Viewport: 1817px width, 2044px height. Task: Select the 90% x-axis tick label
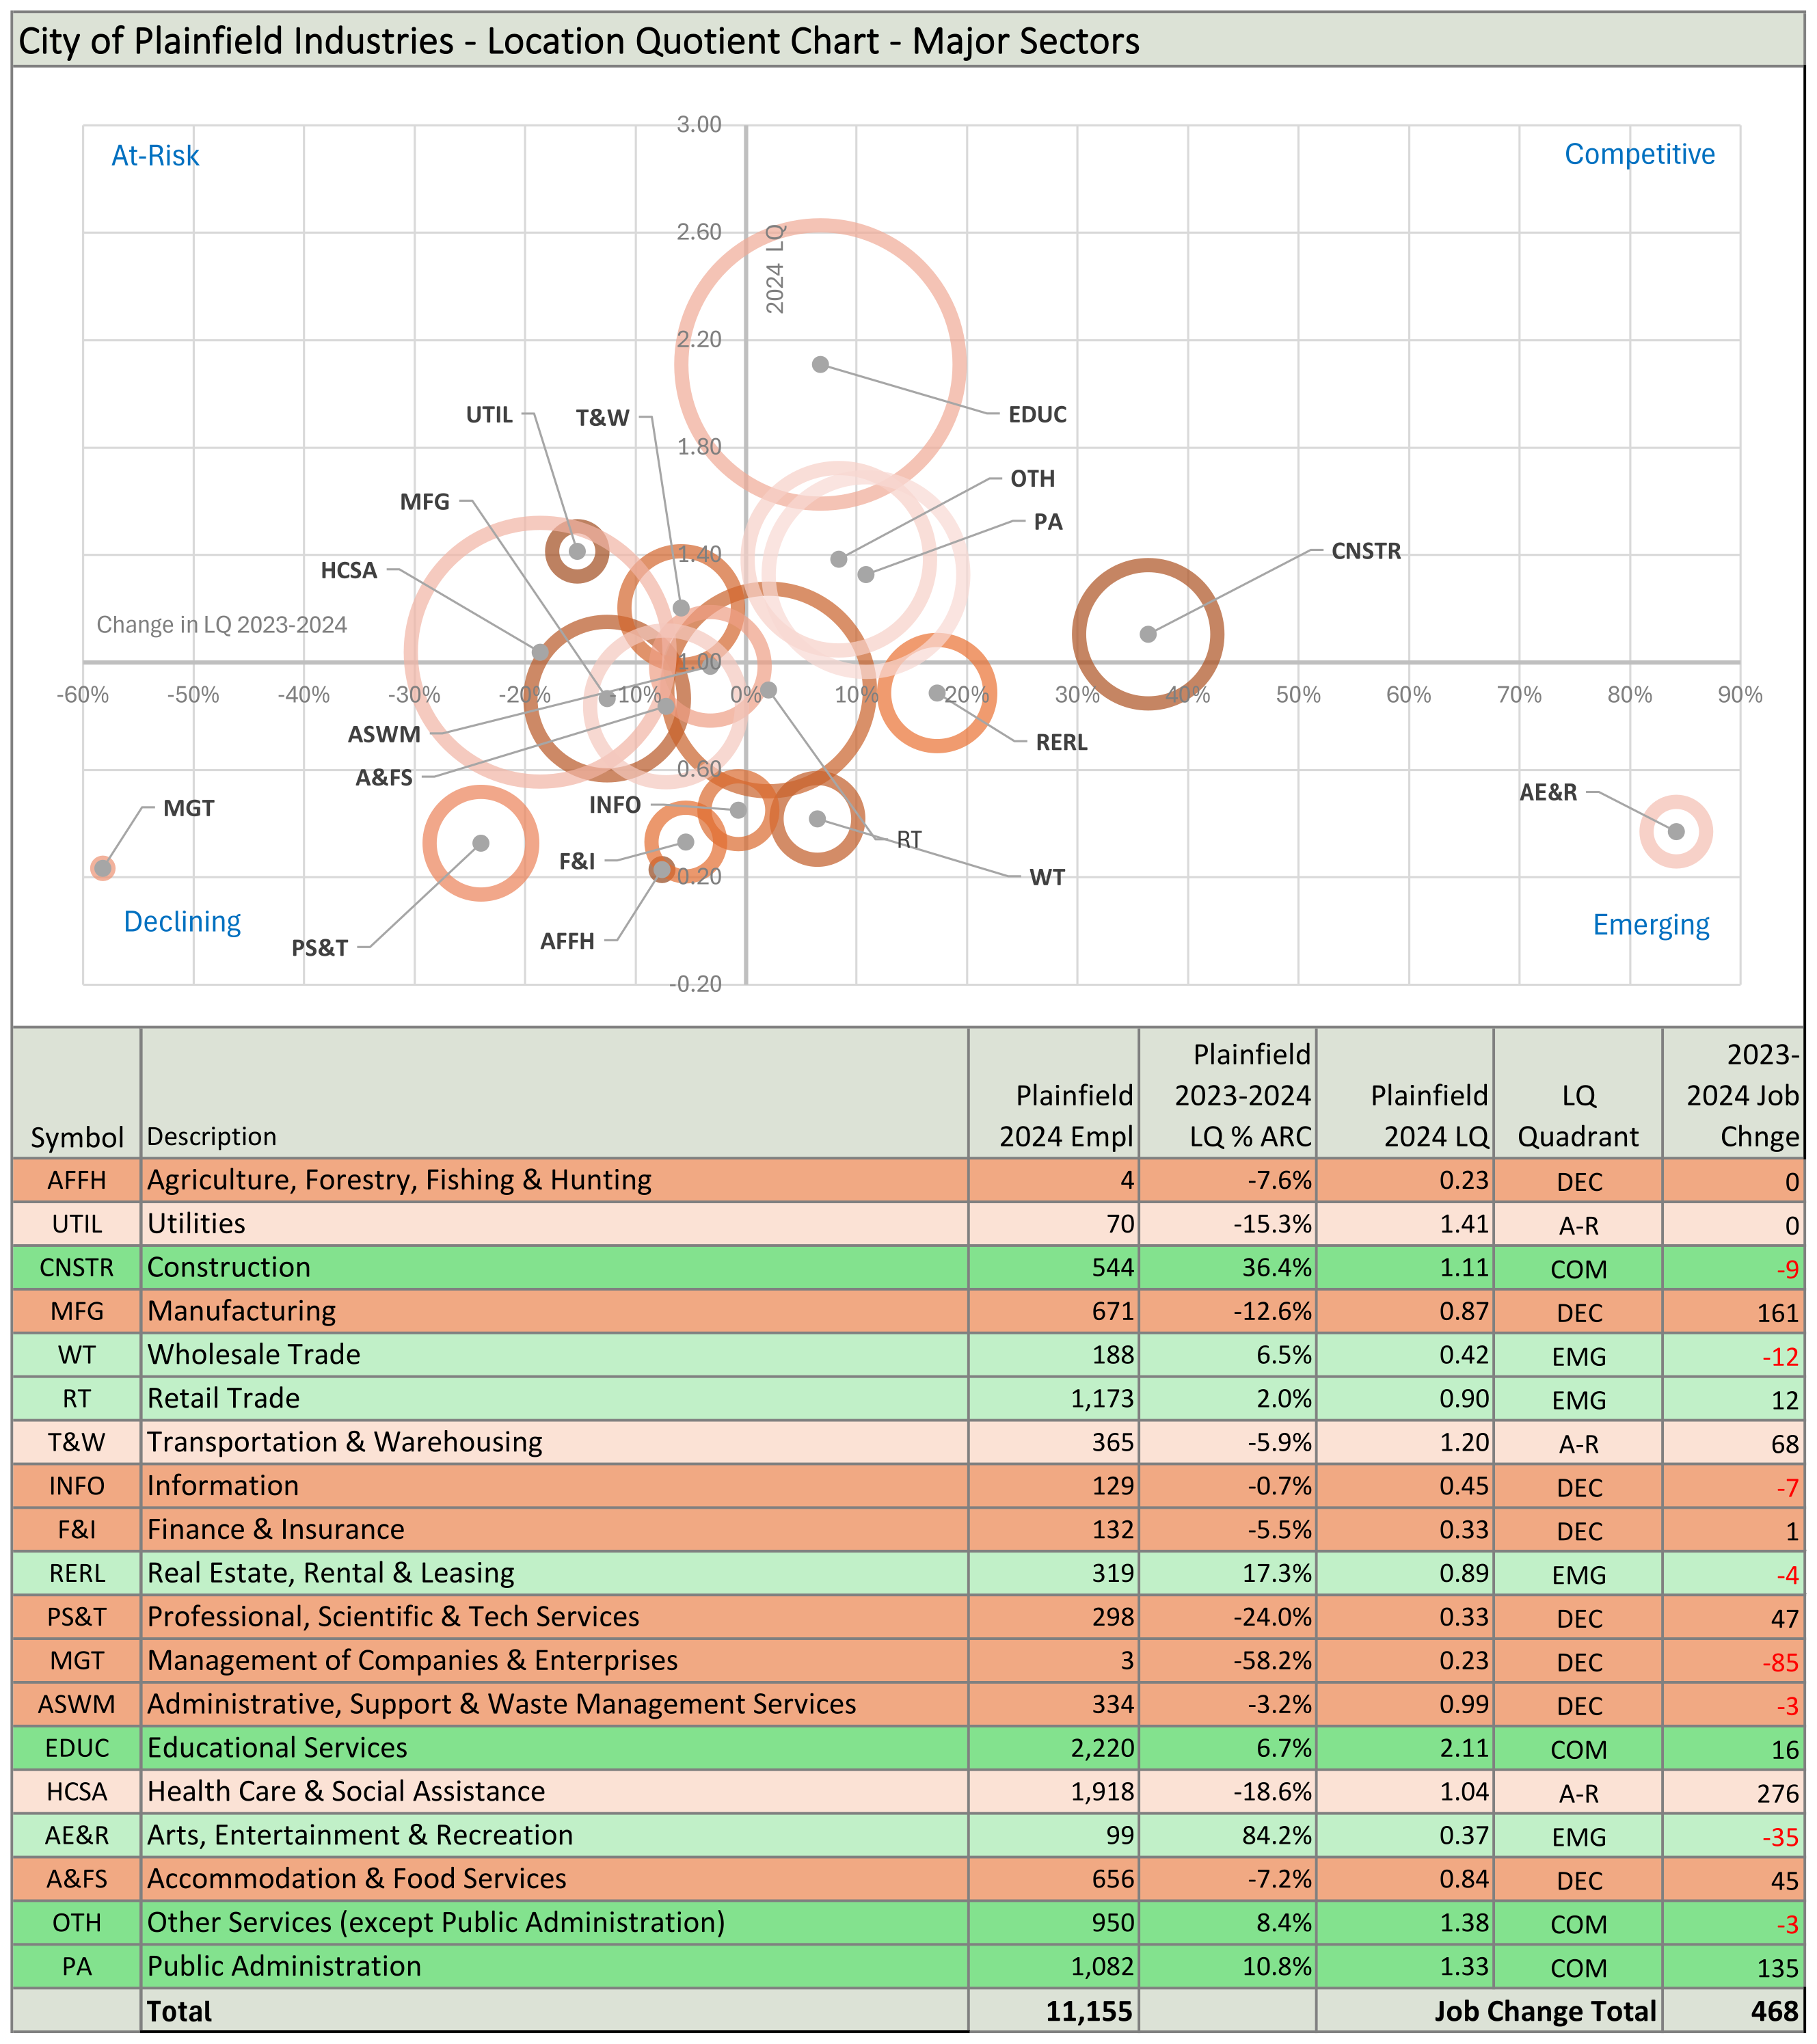1740,695
